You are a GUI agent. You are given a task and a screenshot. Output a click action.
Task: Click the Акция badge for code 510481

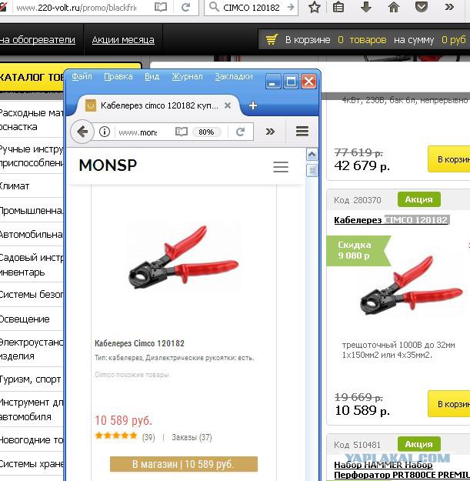pos(418,444)
